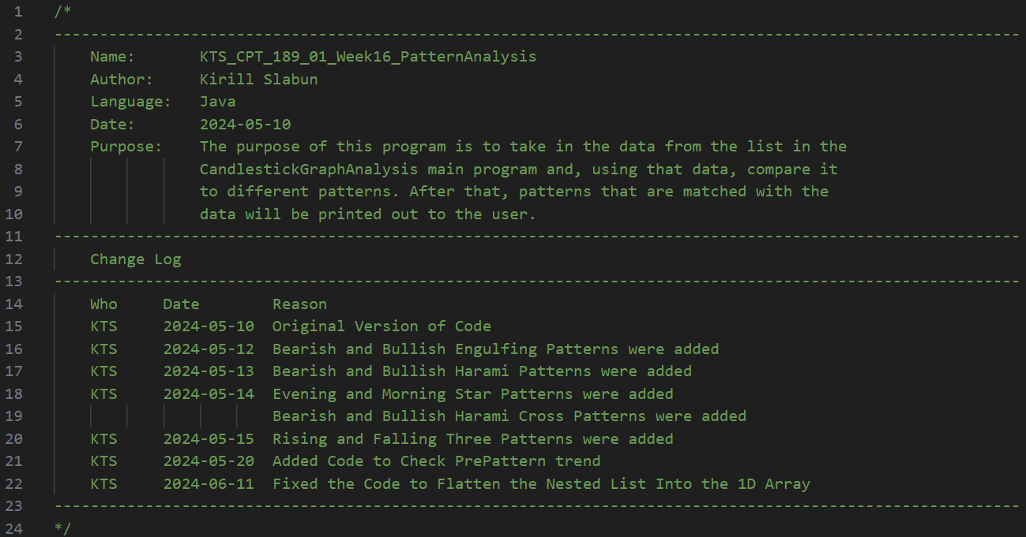Click the file name KTS_CPT_189_01_Week16_PatternAnalysis
This screenshot has height=537, width=1026.
tap(367, 57)
